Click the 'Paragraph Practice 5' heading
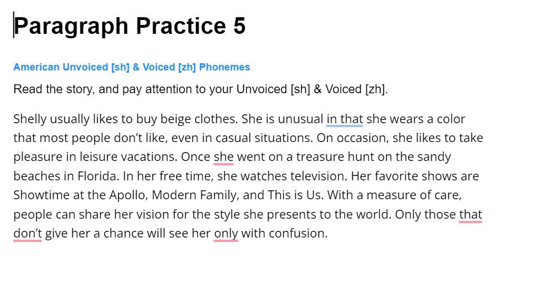 pyautogui.click(x=129, y=26)
